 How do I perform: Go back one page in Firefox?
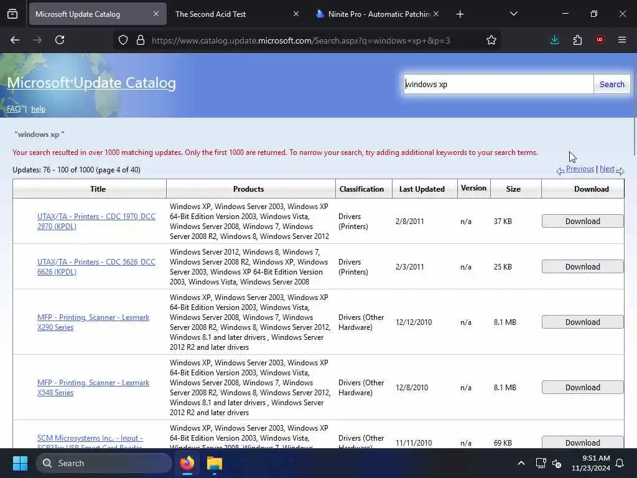coord(15,40)
